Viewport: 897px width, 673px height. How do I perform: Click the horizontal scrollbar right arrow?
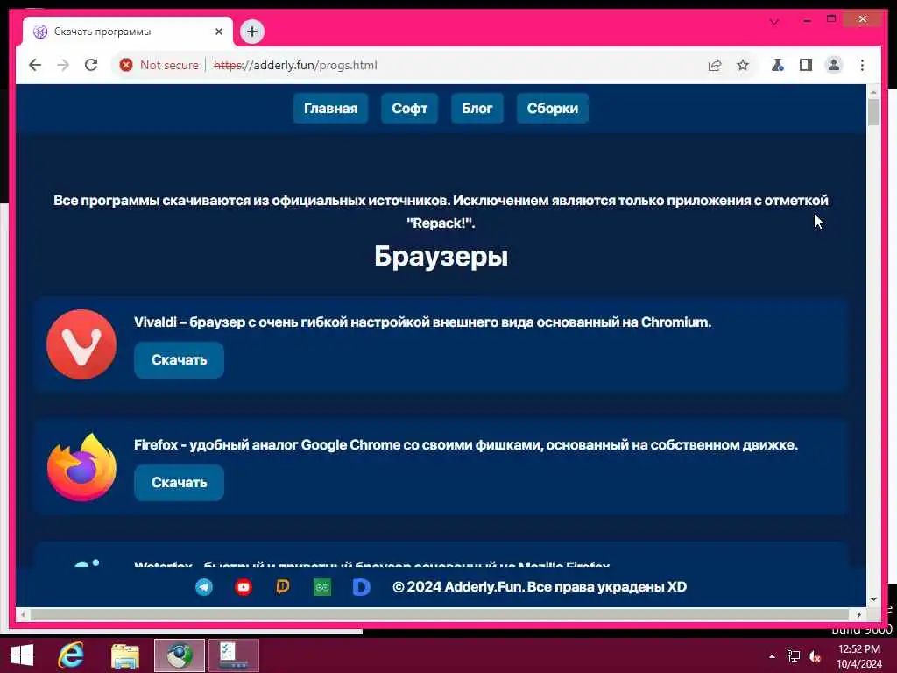click(859, 614)
